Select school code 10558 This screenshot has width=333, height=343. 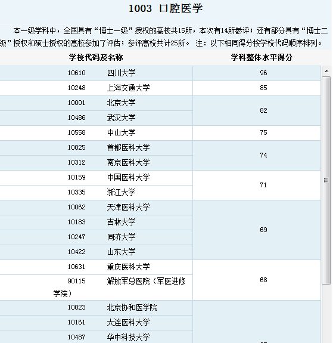click(x=76, y=132)
